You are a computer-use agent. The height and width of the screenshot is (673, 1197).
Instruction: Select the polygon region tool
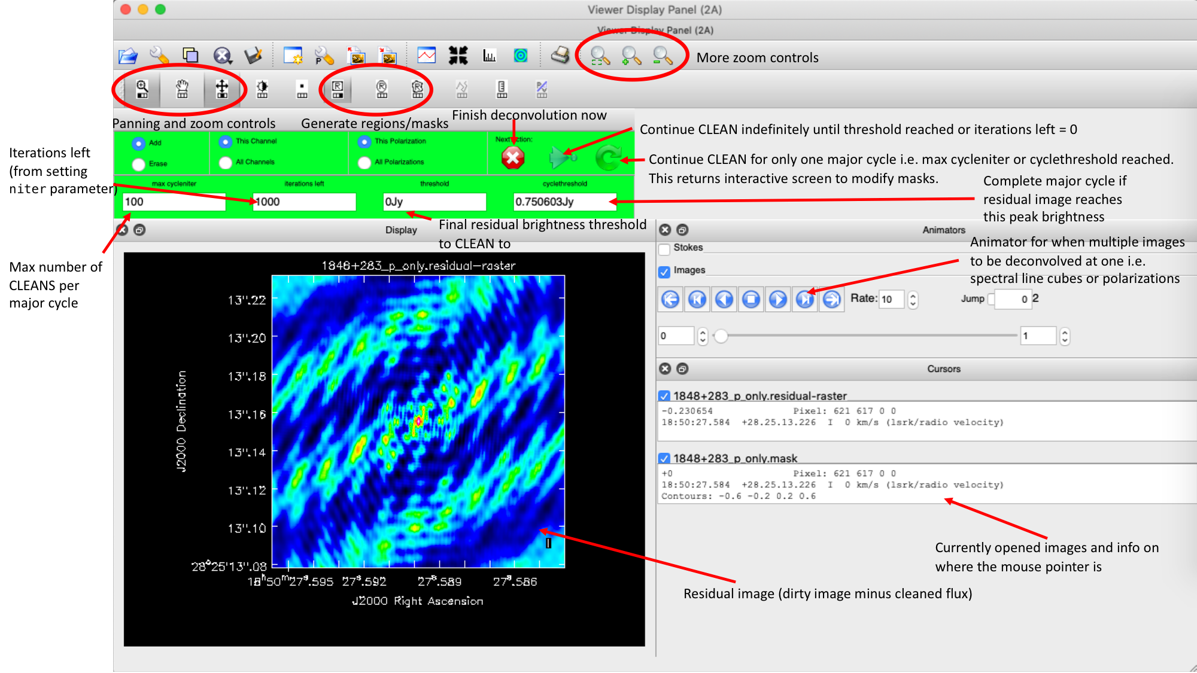pyautogui.click(x=418, y=90)
